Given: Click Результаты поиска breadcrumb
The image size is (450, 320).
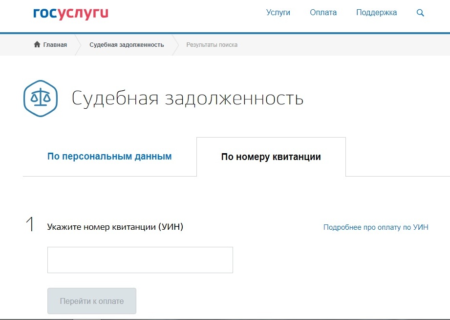Looking at the screenshot, I should [x=212, y=45].
